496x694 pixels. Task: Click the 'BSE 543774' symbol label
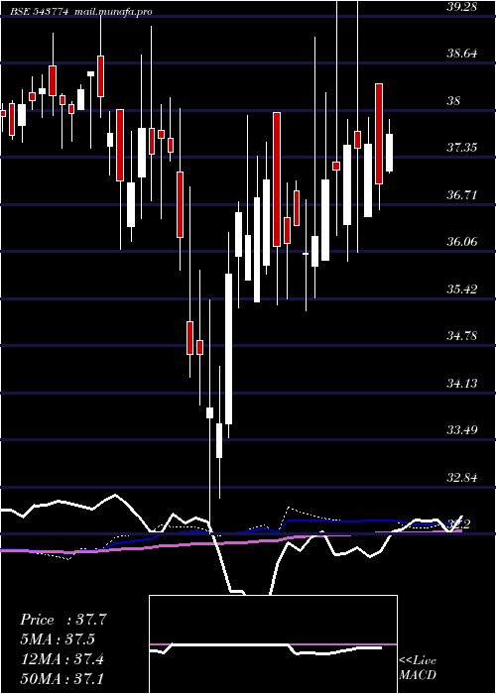coord(40,12)
